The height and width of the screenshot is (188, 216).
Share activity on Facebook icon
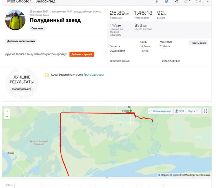point(157,1)
